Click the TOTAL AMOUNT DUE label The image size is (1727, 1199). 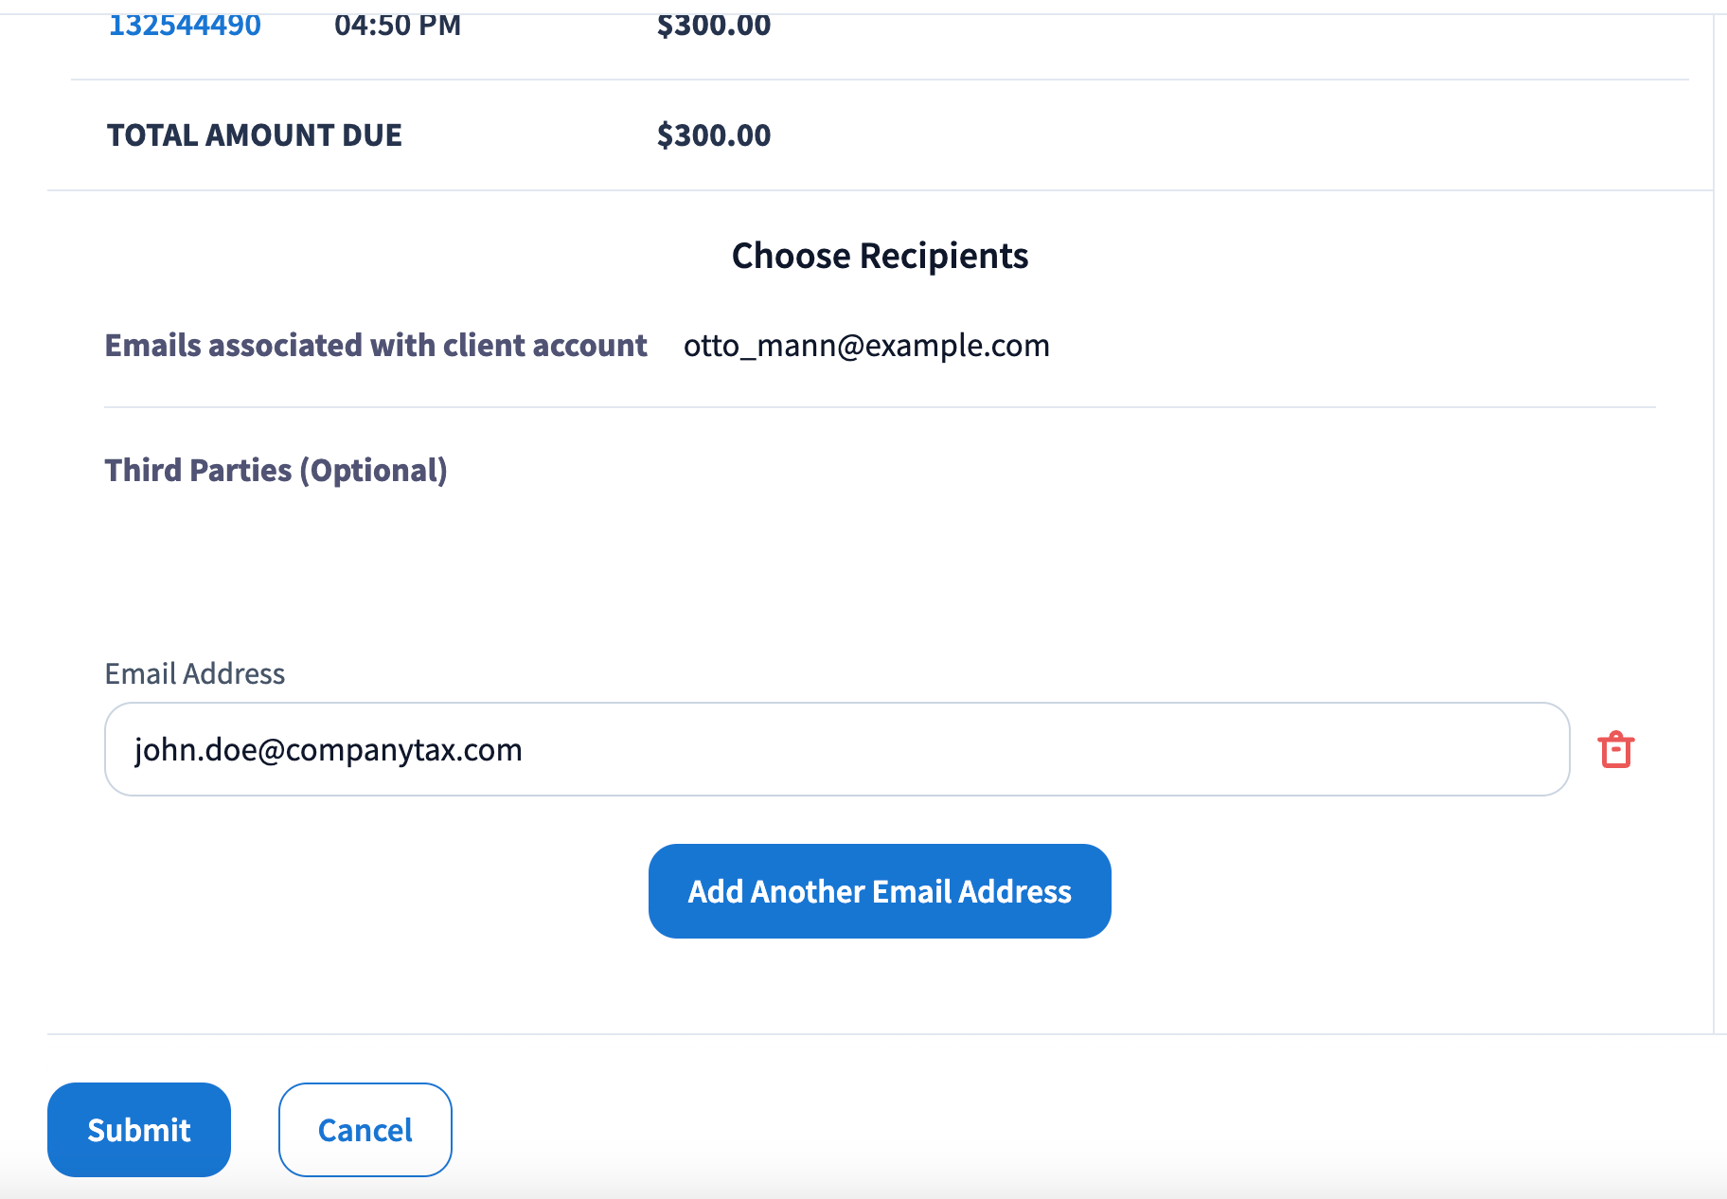pos(255,135)
